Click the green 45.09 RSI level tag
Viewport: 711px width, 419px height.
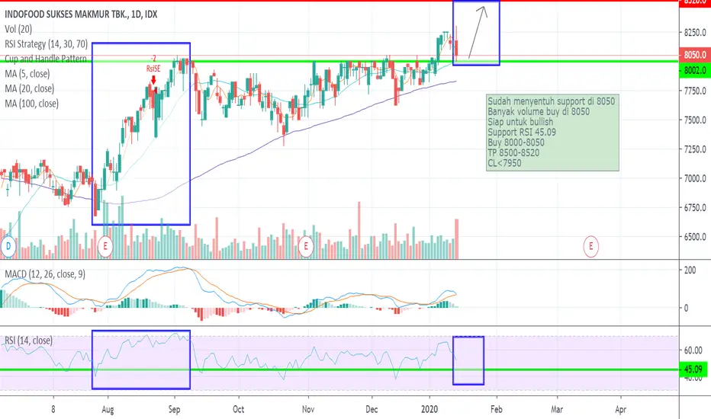(x=695, y=369)
